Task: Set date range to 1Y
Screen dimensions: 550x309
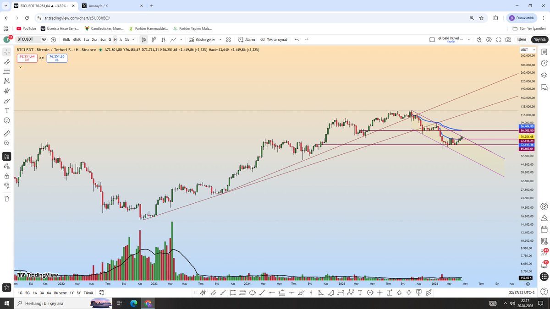Action: [71, 293]
